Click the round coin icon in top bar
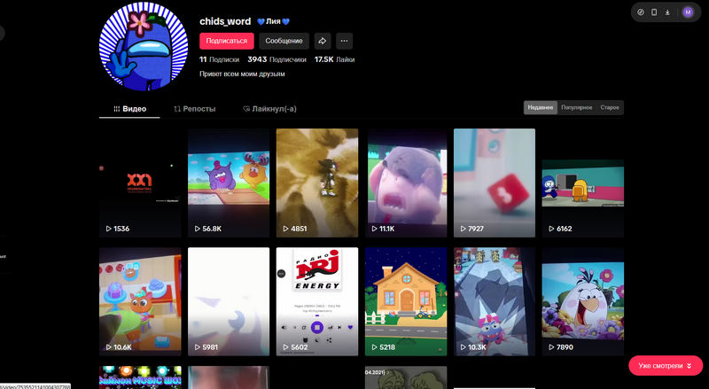Viewport: 709px width, 389px height. coord(641,12)
